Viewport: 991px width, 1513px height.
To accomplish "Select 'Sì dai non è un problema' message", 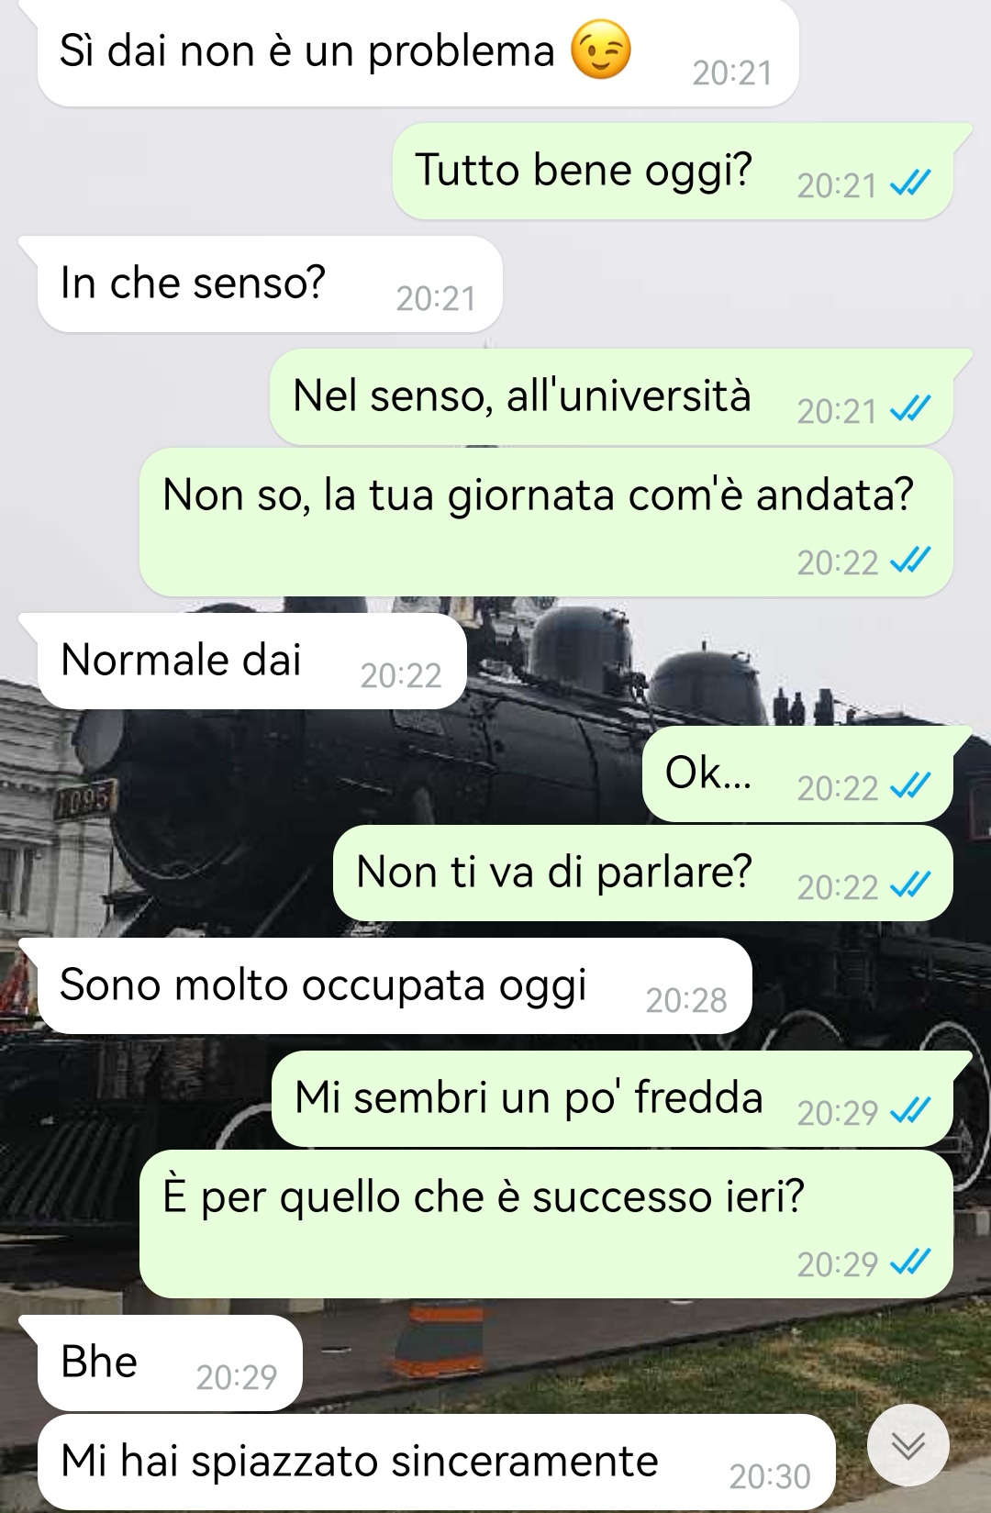I will coord(418,52).
